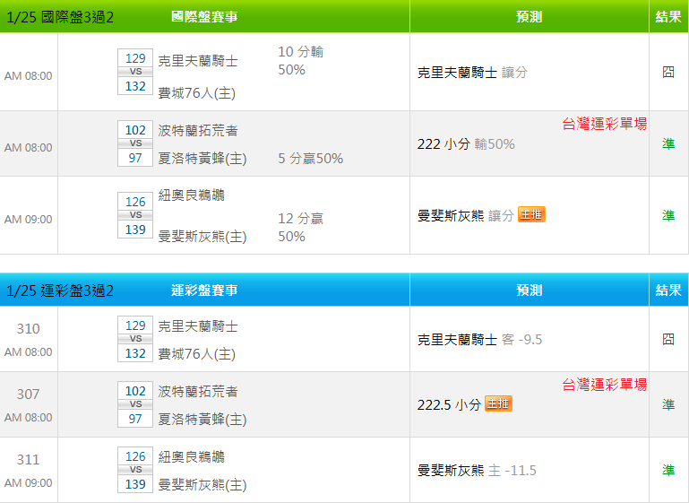This screenshot has height=503, width=689.
Task: Click prediction '曼斐斯灰熊 讓分'
Action: pos(466,215)
